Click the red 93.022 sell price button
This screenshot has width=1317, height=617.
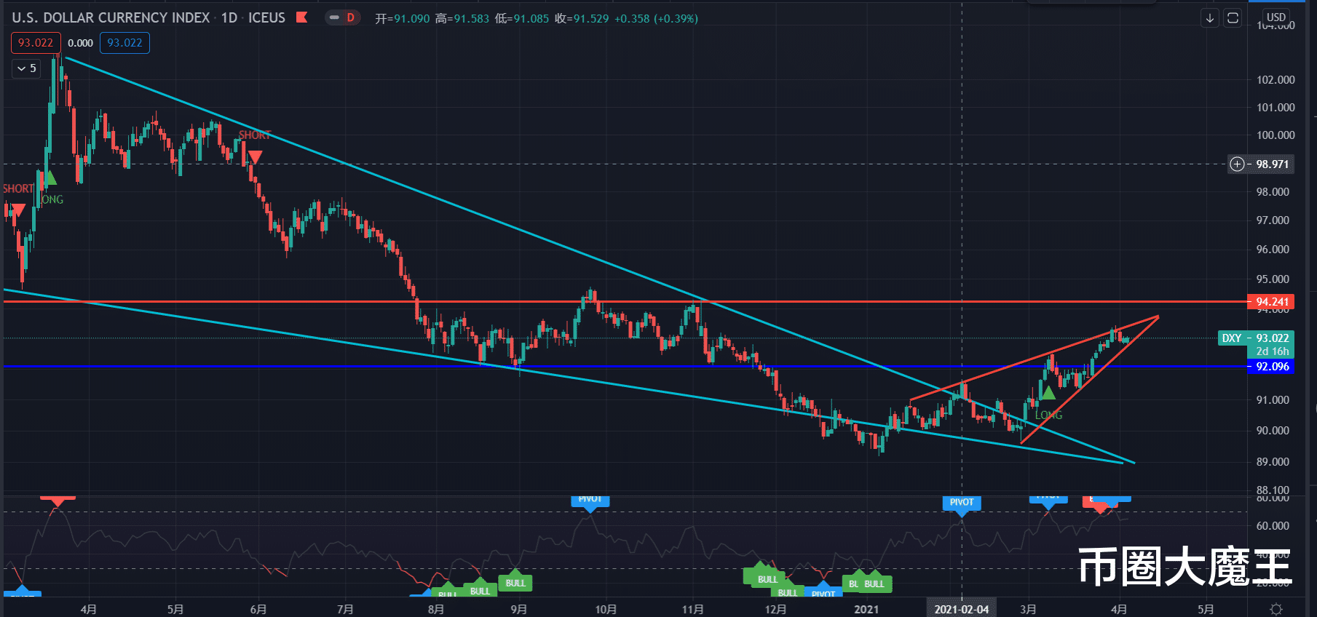pos(36,43)
